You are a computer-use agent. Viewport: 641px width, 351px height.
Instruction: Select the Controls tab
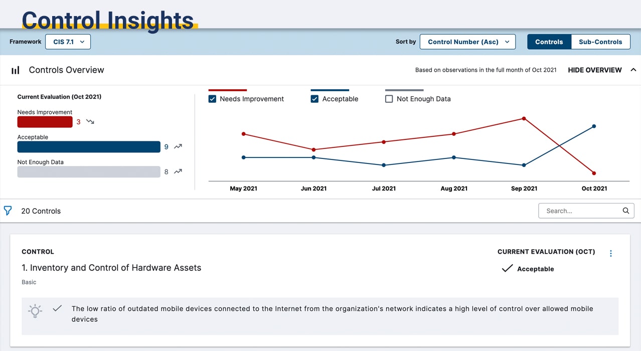549,42
